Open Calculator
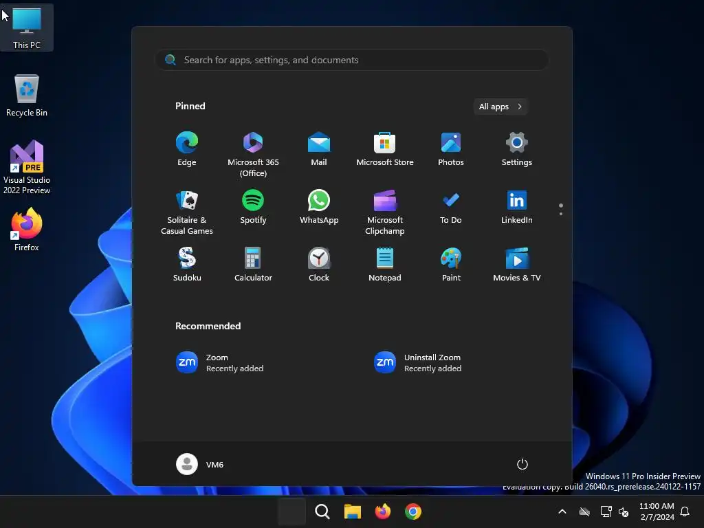Screen dimensions: 704x528 [x=253, y=265]
